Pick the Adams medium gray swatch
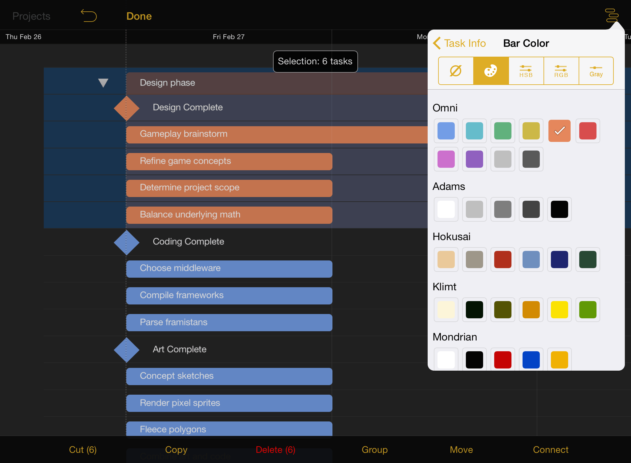The height and width of the screenshot is (463, 631). [x=503, y=209]
